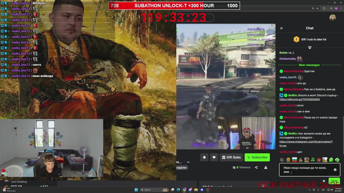The image size is (344, 193).
Task: Insert the red angry face quick emote
Action: [x=319, y=160]
